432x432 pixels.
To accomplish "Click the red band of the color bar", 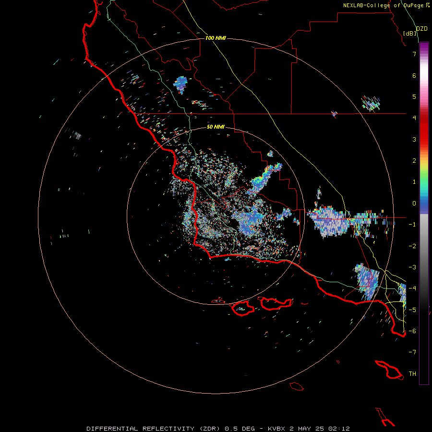I will click(424, 130).
